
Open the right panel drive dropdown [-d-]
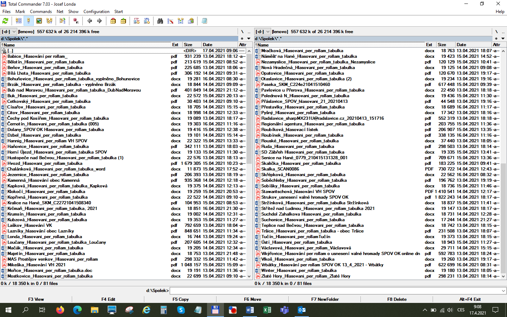263,32
